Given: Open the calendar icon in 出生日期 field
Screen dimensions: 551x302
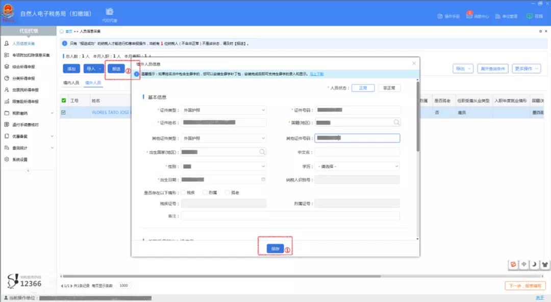Looking at the screenshot, I should (x=263, y=179).
